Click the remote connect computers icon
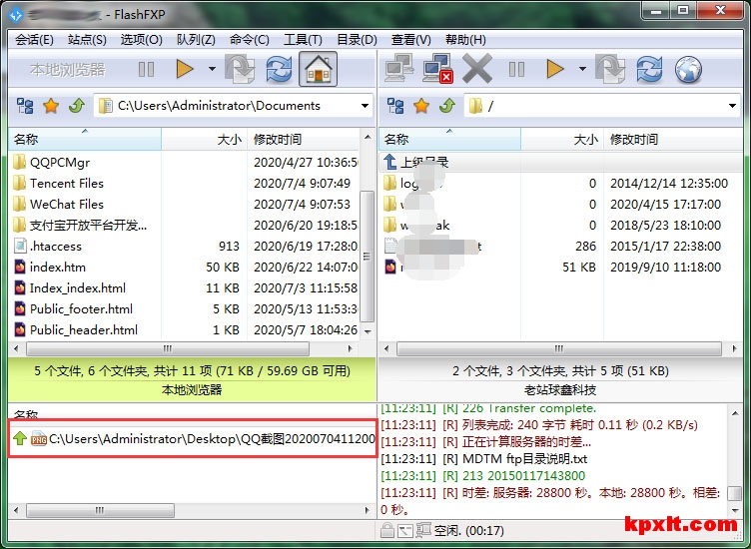This screenshot has width=751, height=549. click(399, 69)
